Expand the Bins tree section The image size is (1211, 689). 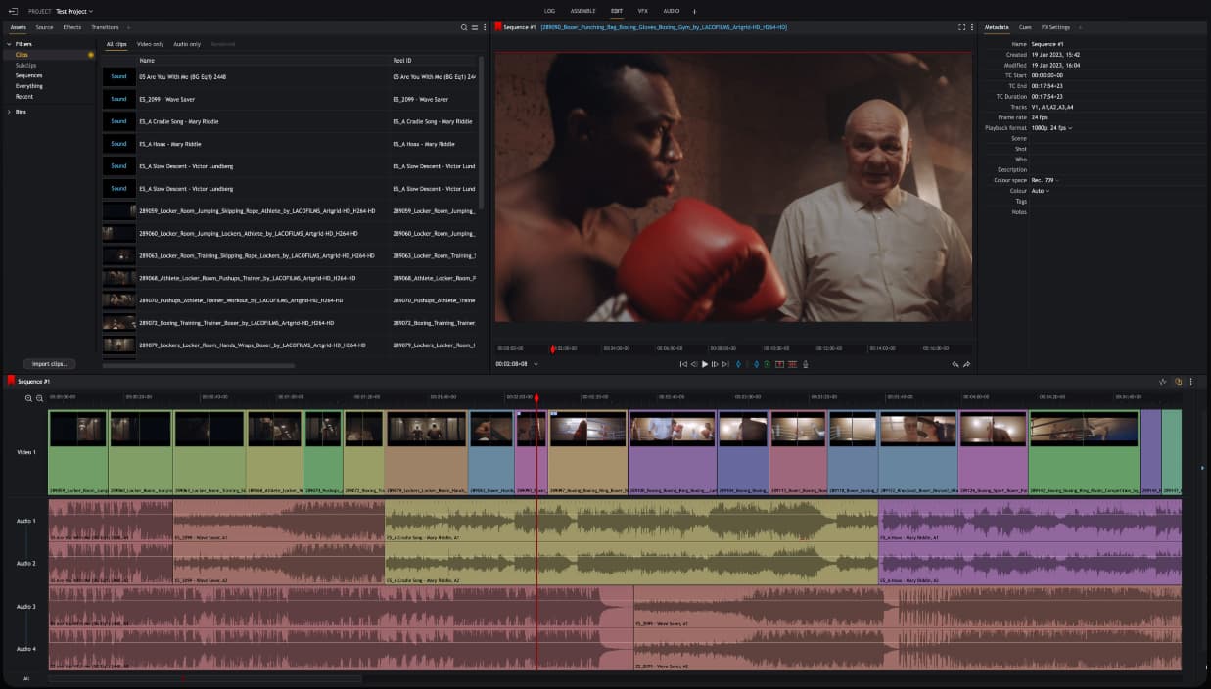point(10,112)
